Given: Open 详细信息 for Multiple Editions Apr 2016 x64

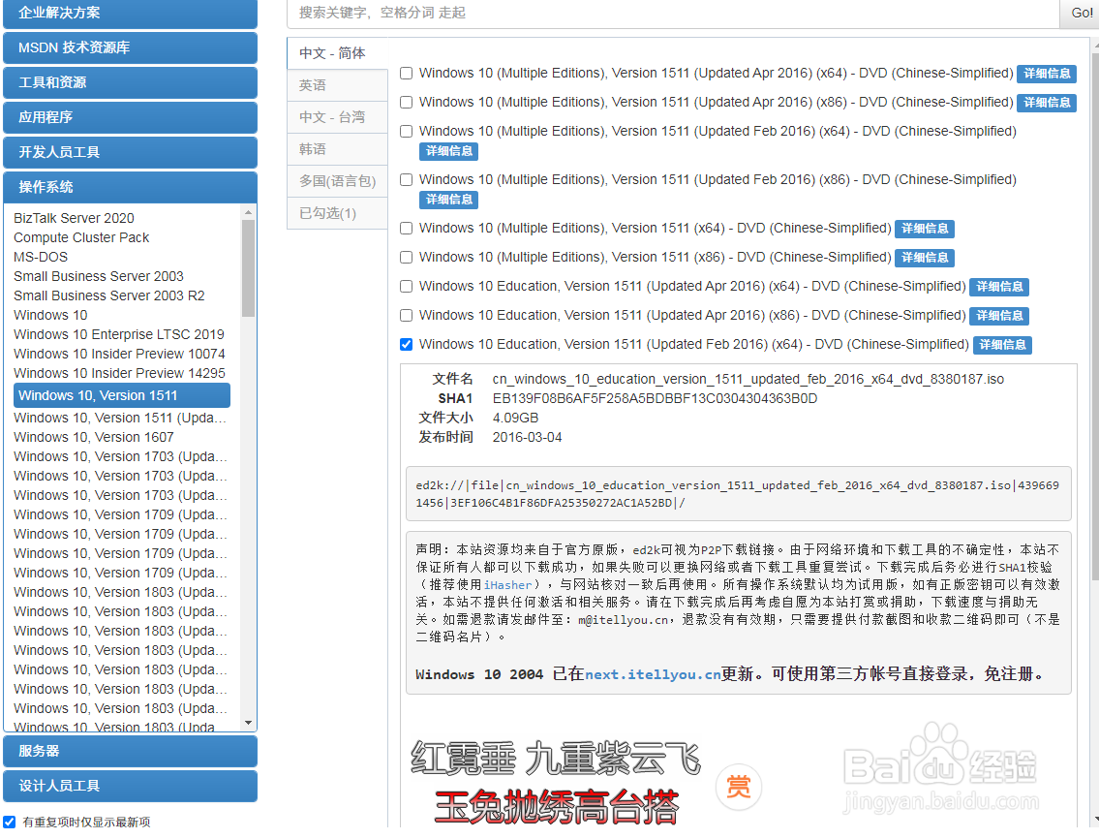Looking at the screenshot, I should coord(1047,74).
